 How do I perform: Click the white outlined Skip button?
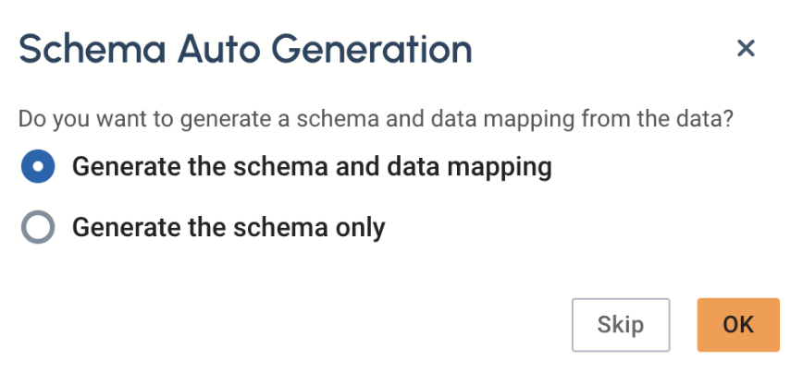pyautogui.click(x=620, y=325)
